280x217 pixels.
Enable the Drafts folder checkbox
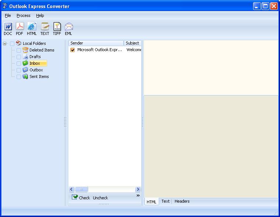pos(19,57)
